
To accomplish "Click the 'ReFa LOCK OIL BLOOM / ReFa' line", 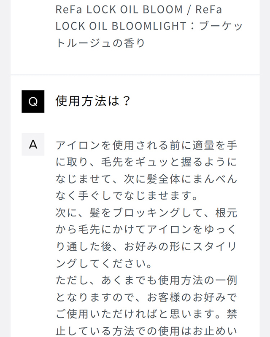I will pos(139,9).
